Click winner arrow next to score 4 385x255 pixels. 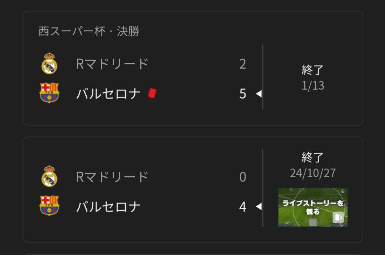[259, 207]
